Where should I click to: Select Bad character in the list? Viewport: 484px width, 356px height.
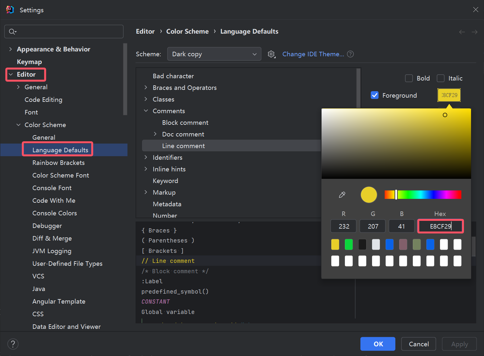coord(173,76)
